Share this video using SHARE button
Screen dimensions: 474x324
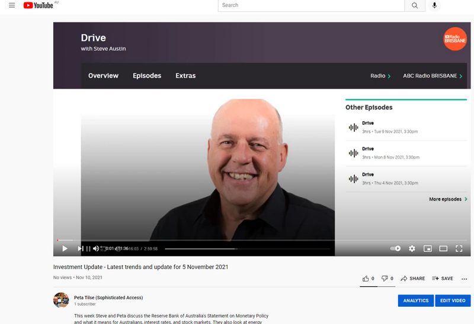(x=412, y=278)
